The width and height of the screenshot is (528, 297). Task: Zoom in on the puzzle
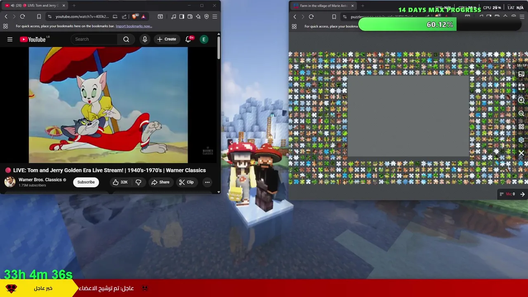(x=521, y=100)
